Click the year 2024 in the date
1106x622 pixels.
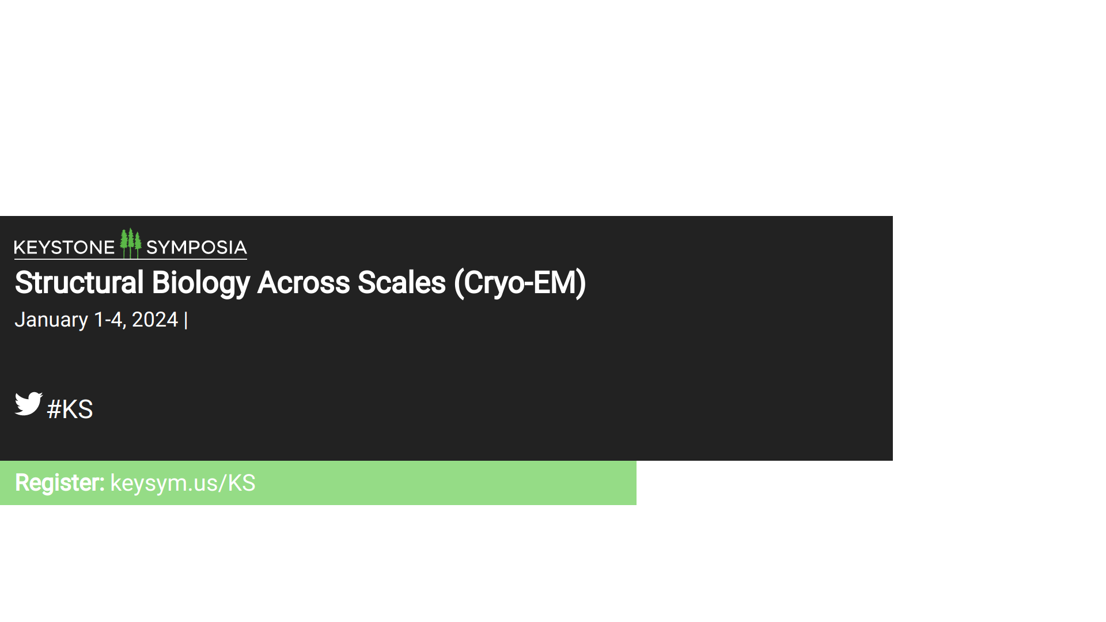(155, 320)
